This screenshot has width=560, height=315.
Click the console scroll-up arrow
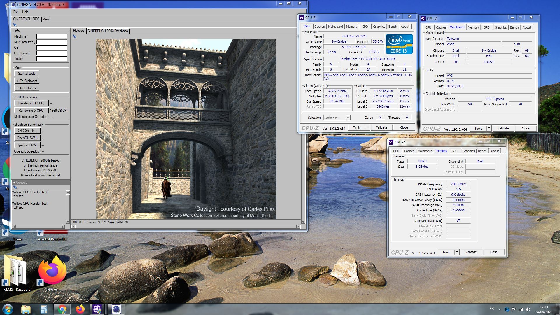click(x=68, y=192)
